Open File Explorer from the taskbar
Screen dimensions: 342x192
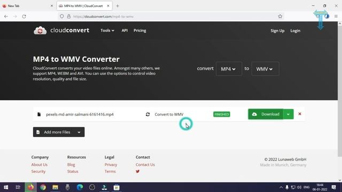click(x=55, y=187)
